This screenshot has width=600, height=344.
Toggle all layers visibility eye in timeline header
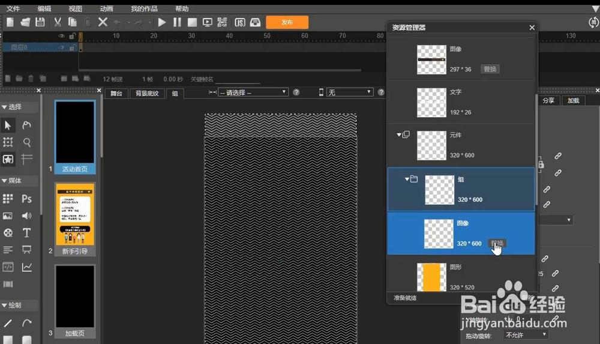(61, 36)
